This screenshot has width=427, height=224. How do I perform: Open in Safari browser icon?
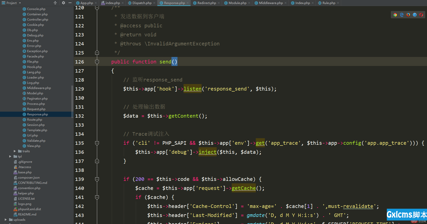415,15
